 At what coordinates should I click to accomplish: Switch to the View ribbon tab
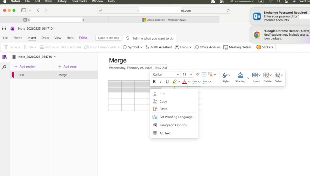58,38
